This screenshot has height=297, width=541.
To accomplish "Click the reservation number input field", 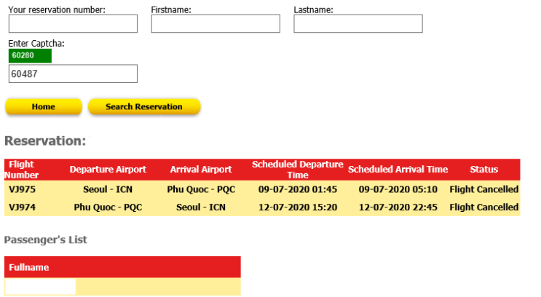I will 73,24.
